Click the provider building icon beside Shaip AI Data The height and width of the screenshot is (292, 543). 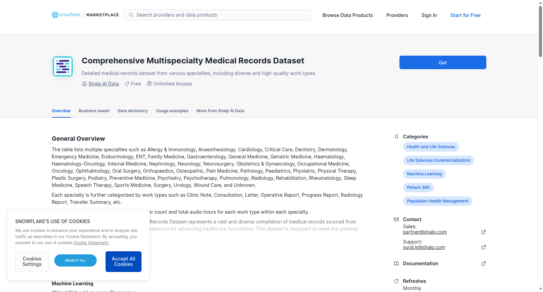pyautogui.click(x=85, y=84)
